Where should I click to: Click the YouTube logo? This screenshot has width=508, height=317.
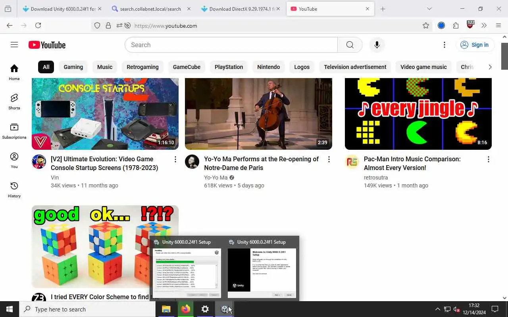(x=47, y=45)
